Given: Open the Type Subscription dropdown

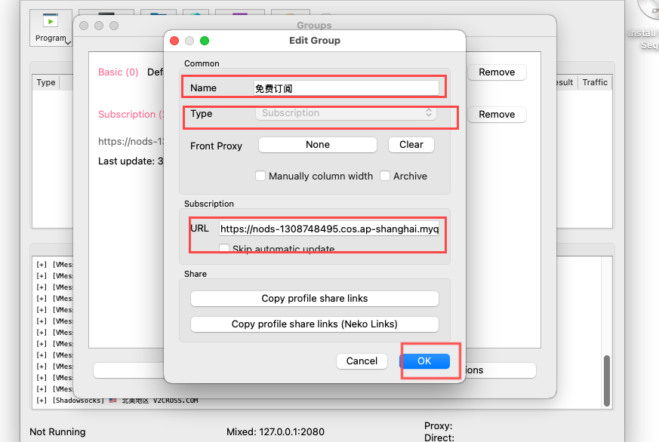Looking at the screenshot, I should tap(346, 113).
